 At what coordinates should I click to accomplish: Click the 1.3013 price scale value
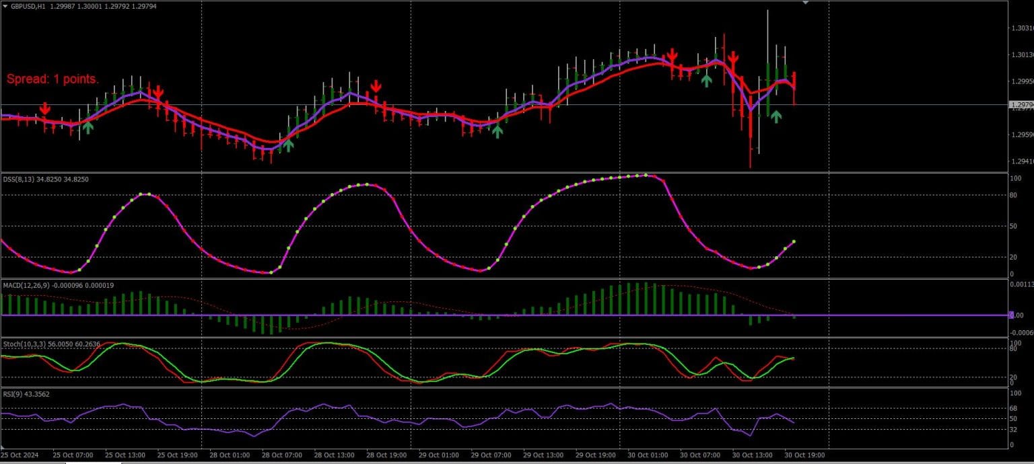tap(1023, 55)
